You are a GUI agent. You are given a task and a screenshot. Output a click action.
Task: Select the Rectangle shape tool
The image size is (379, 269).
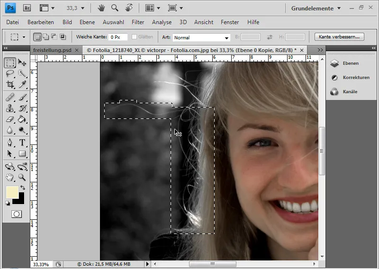(22, 153)
